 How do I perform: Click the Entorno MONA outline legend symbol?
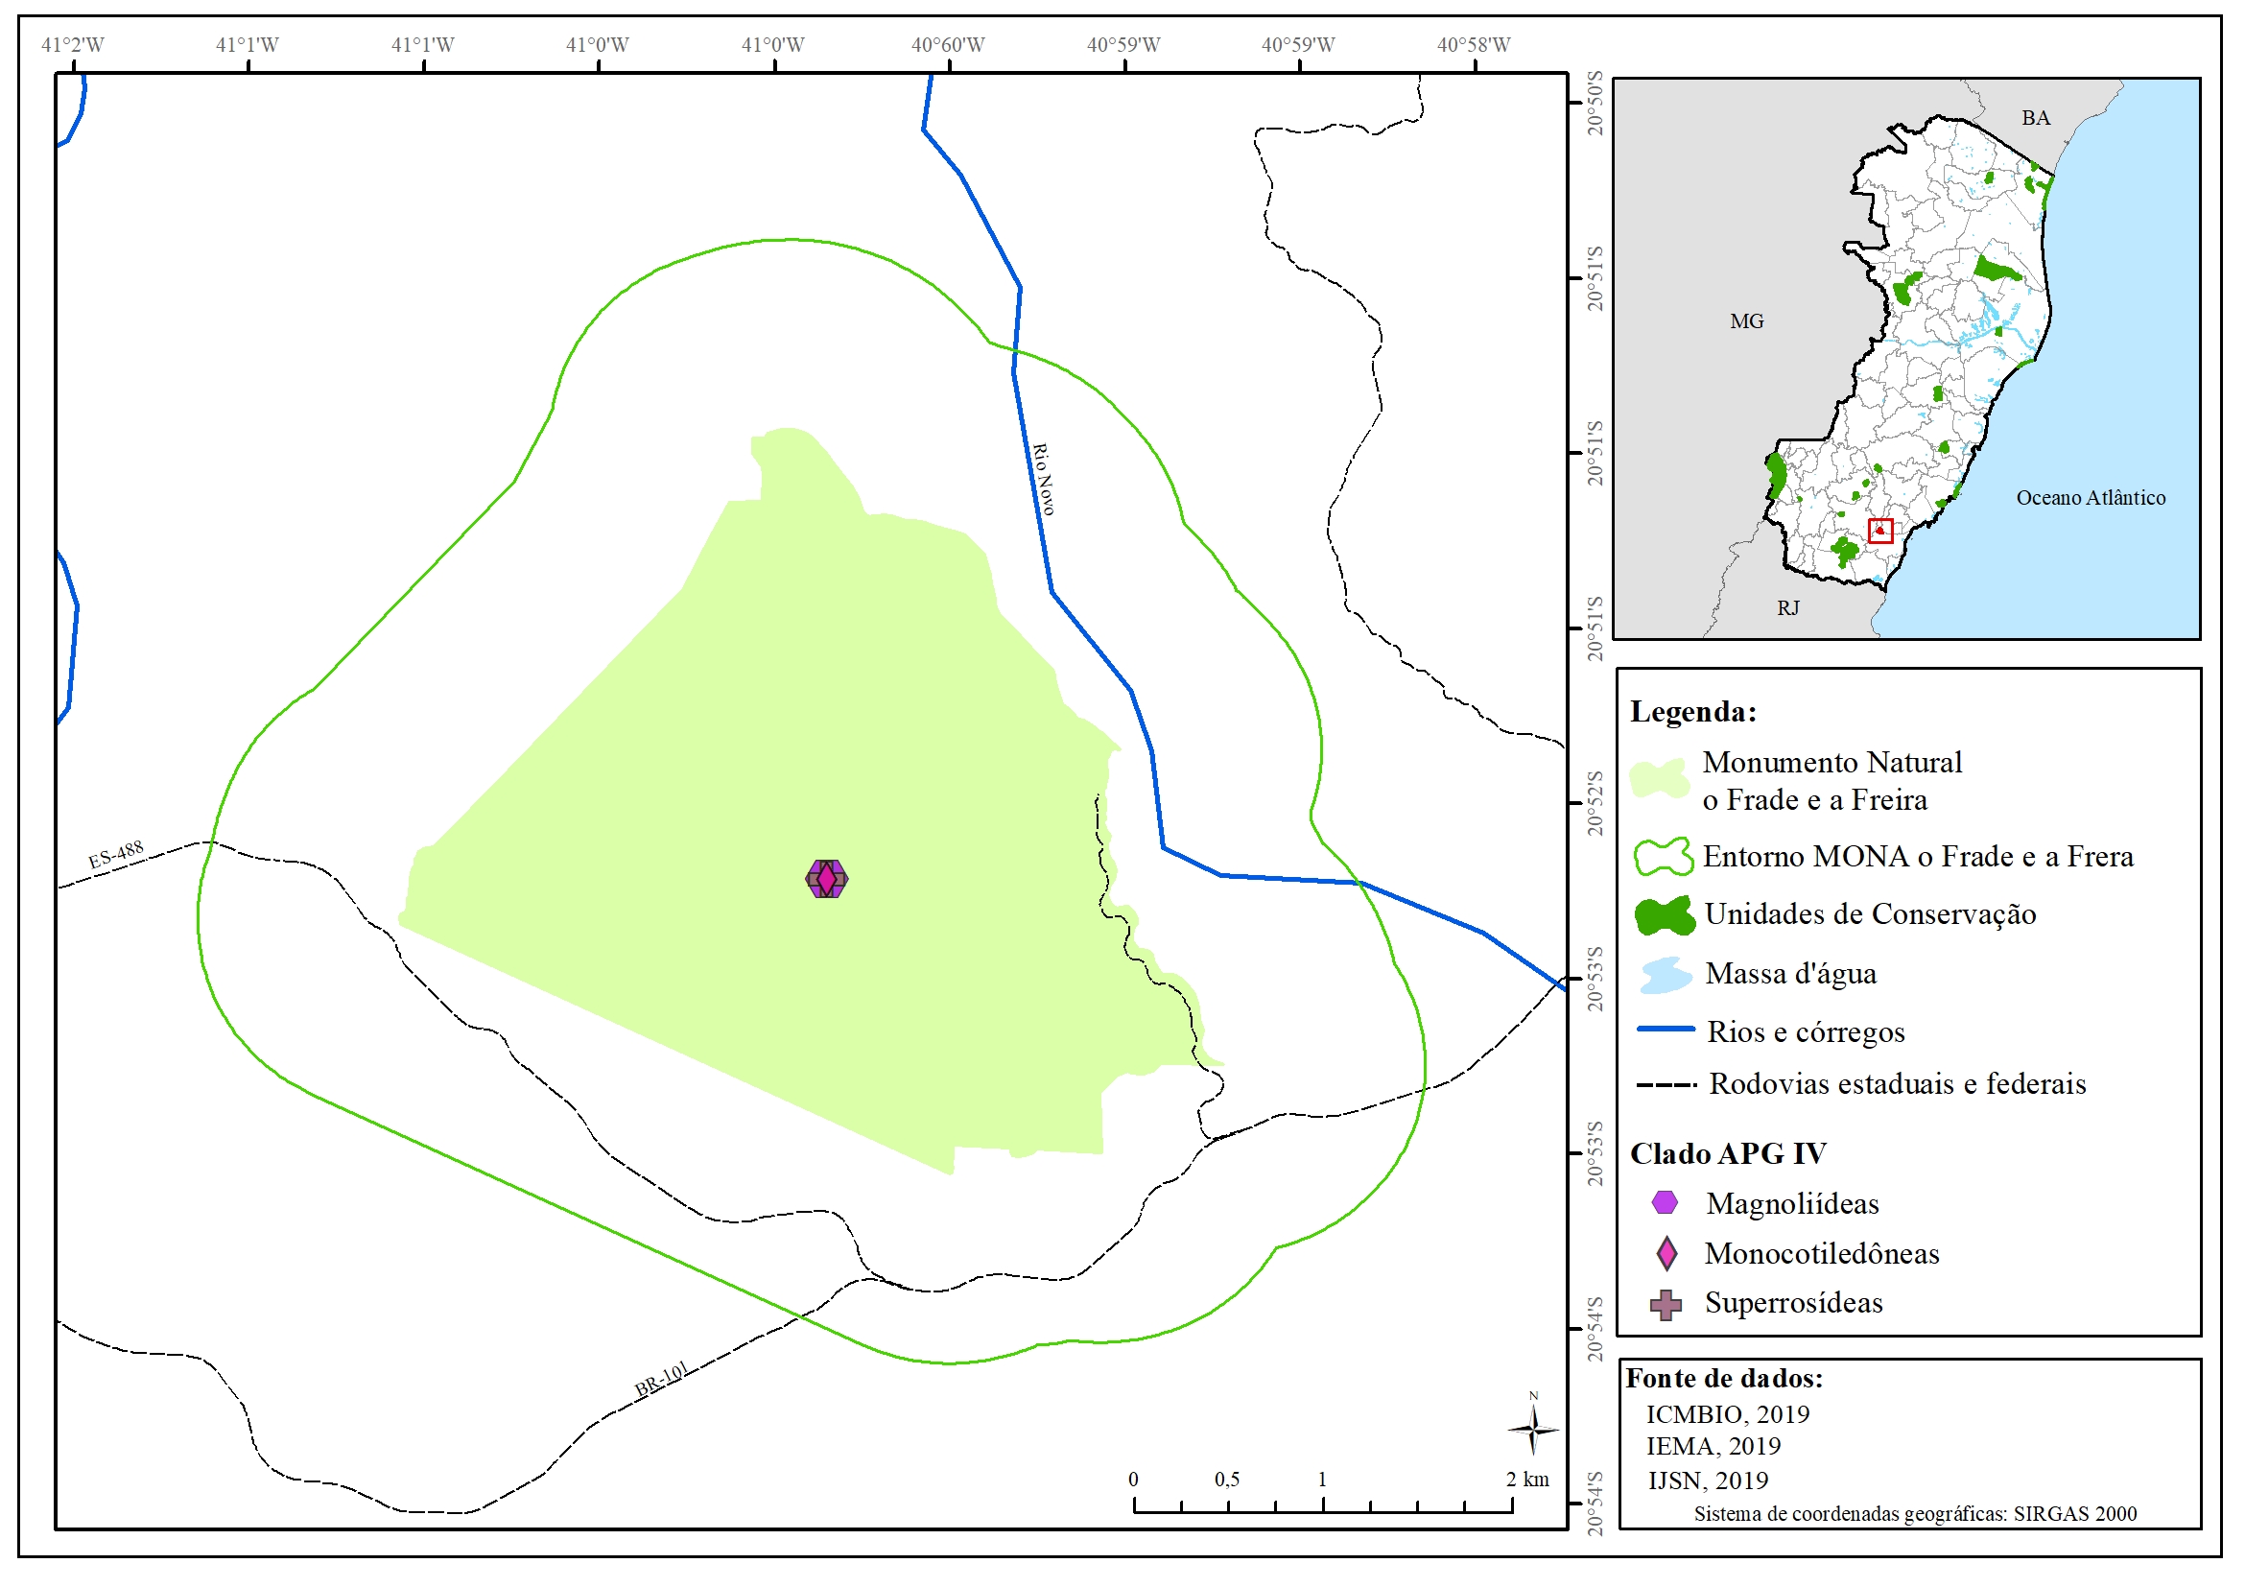[x=1664, y=857]
